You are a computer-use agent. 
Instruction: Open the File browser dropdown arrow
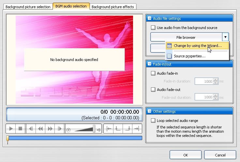tap(225, 37)
